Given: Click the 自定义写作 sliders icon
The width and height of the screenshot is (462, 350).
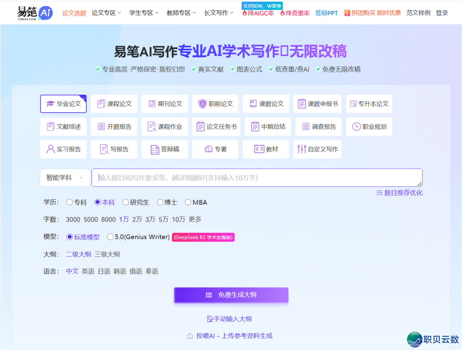Looking at the screenshot, I should 302,149.
